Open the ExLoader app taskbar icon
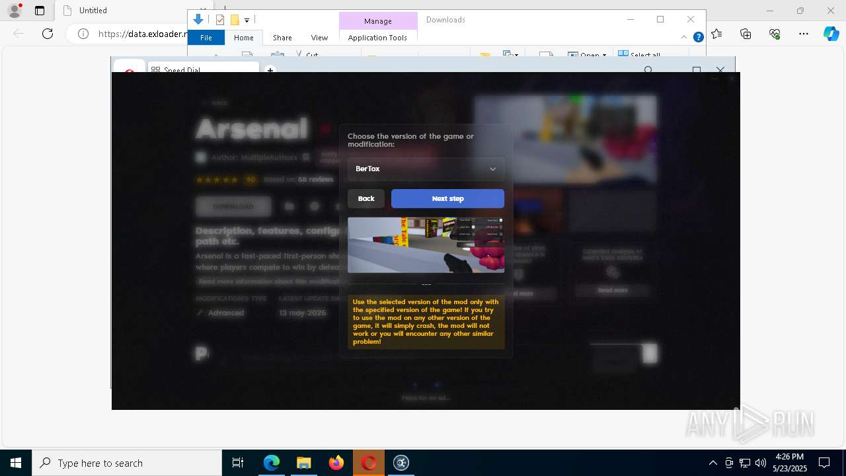This screenshot has width=846, height=476. coord(401,463)
